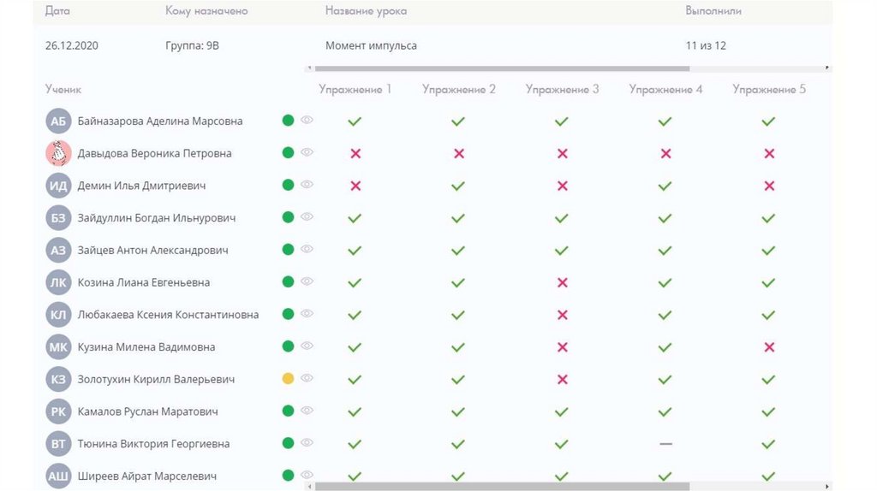Click the dash mark in Тюнина's Упражнение 4
The width and height of the screenshot is (877, 491).
click(x=665, y=444)
